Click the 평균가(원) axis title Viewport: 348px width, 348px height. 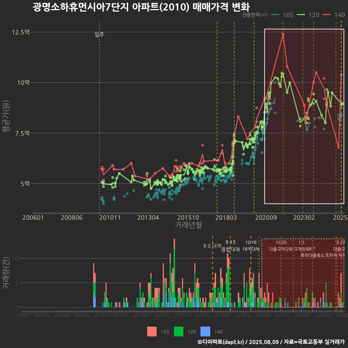pyautogui.click(x=6, y=116)
